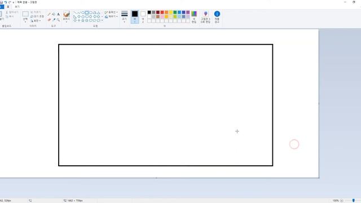Choose the Right triangle shape
The height and width of the screenshot is (203, 361).
(75, 16)
